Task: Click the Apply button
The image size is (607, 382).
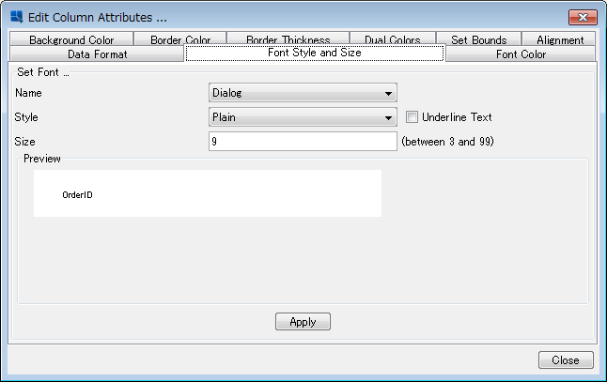Action: (x=303, y=322)
